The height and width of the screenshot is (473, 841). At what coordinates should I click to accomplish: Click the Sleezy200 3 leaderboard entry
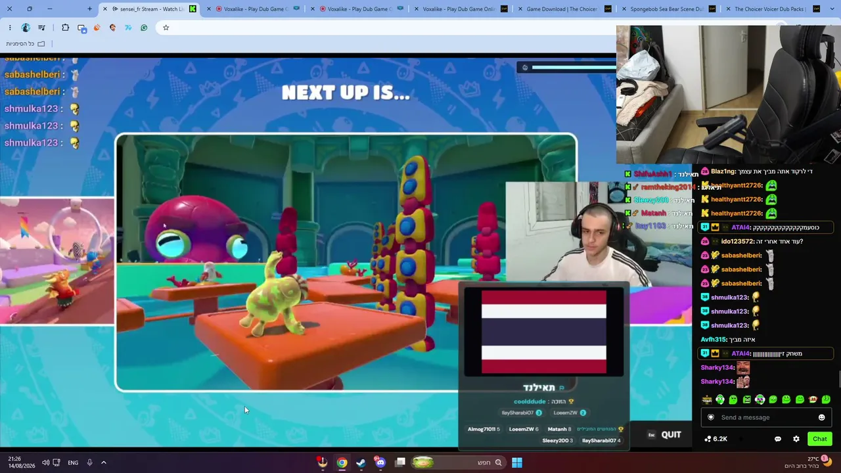[557, 440]
